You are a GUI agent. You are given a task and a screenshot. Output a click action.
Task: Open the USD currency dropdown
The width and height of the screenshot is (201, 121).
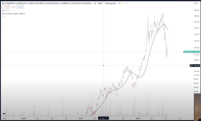[196, 3]
